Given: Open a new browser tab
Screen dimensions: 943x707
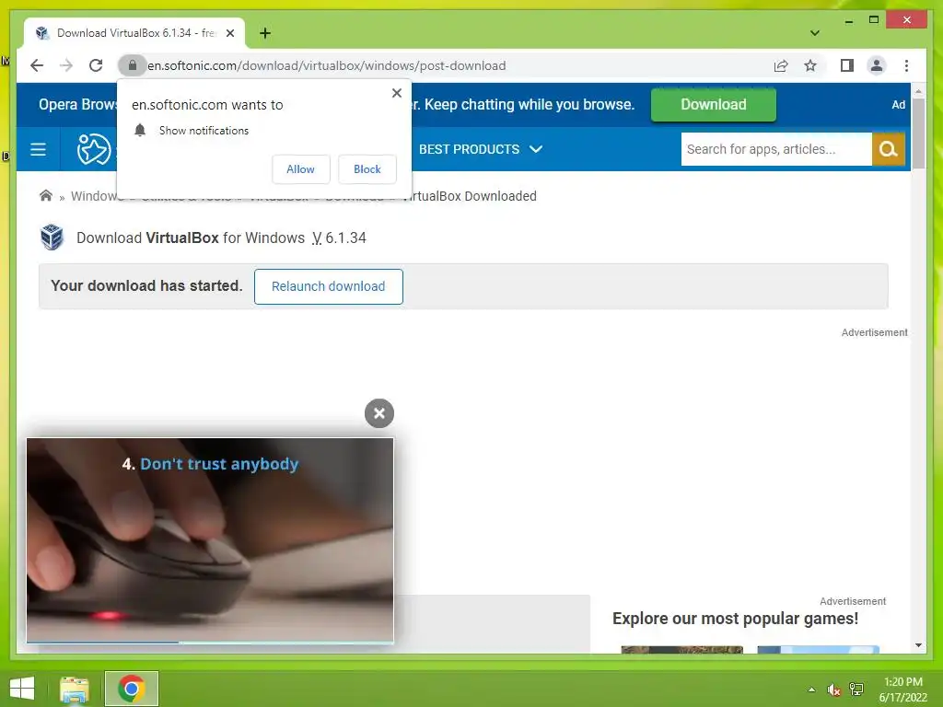Looking at the screenshot, I should (265, 33).
